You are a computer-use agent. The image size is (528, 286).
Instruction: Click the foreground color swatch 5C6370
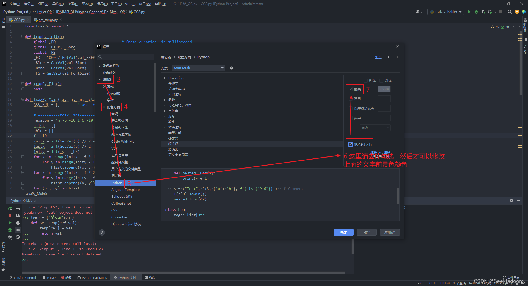pos(384,89)
